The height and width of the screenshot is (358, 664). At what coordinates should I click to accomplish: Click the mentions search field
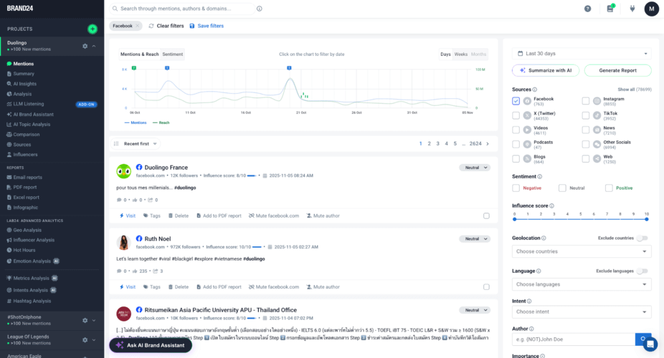pyautogui.click(x=182, y=9)
